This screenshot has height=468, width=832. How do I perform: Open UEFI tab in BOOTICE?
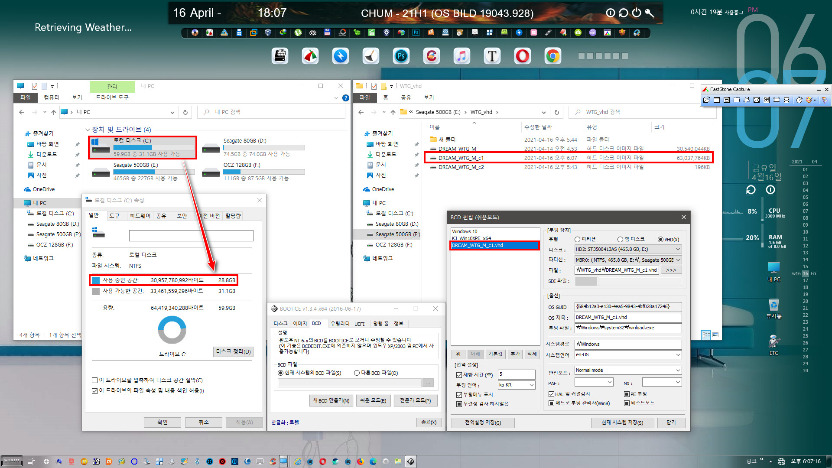click(x=360, y=324)
